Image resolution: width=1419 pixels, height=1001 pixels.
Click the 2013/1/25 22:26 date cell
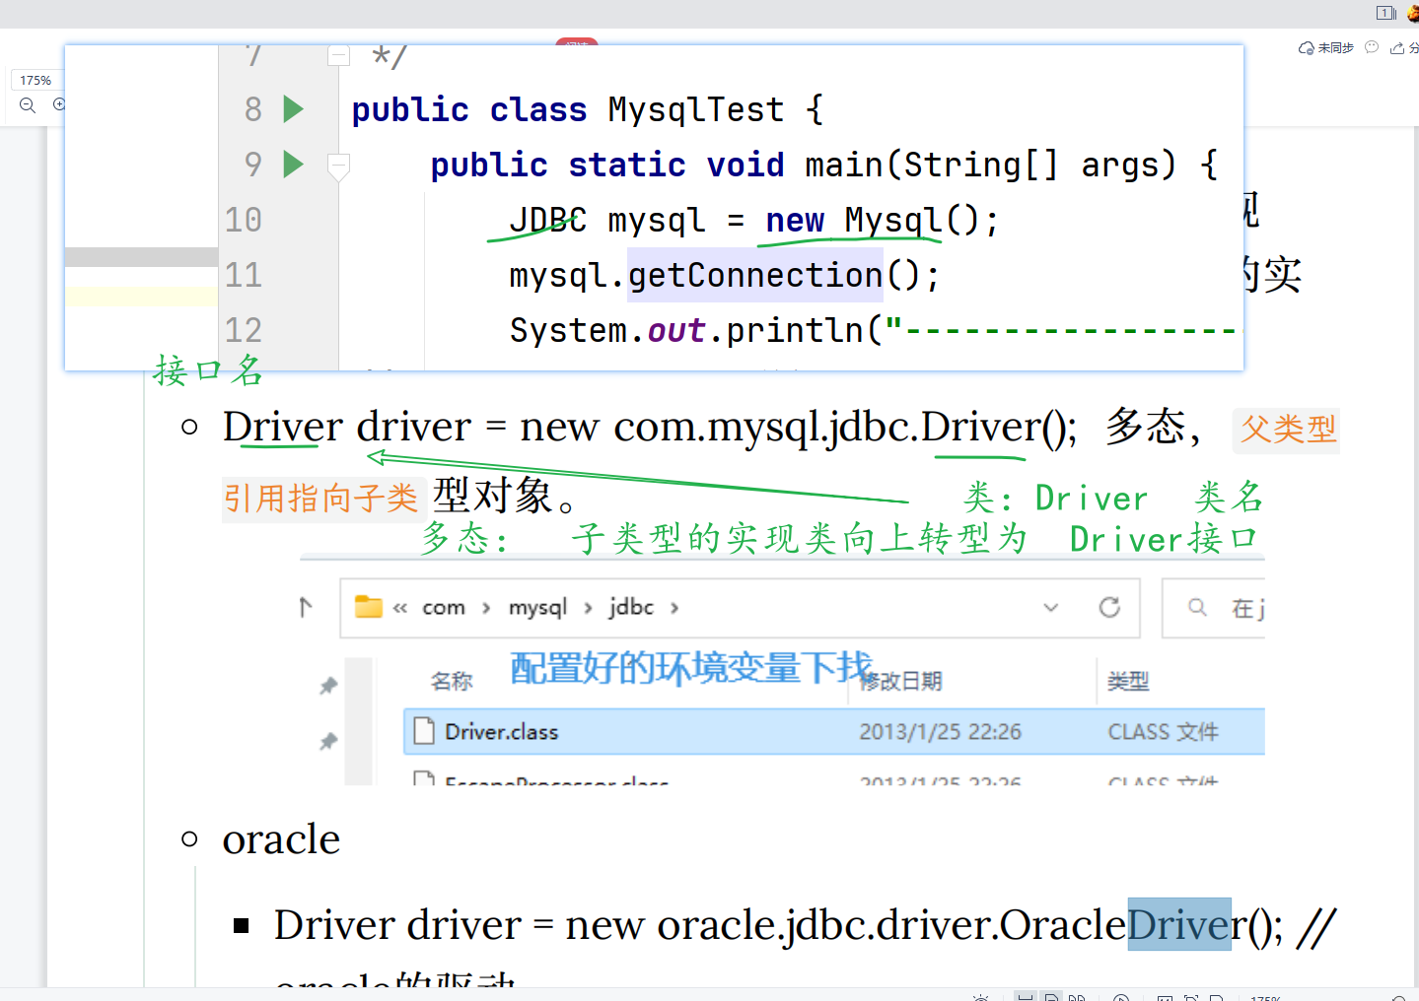940,732
